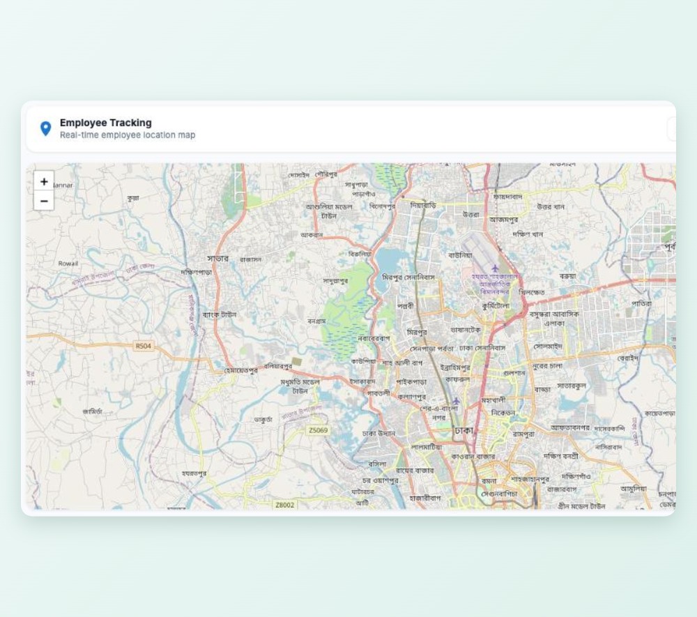Click the Employee Tracking heading

tap(106, 123)
